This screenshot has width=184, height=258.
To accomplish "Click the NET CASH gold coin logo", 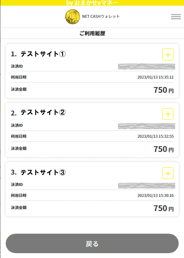I will (72, 17).
